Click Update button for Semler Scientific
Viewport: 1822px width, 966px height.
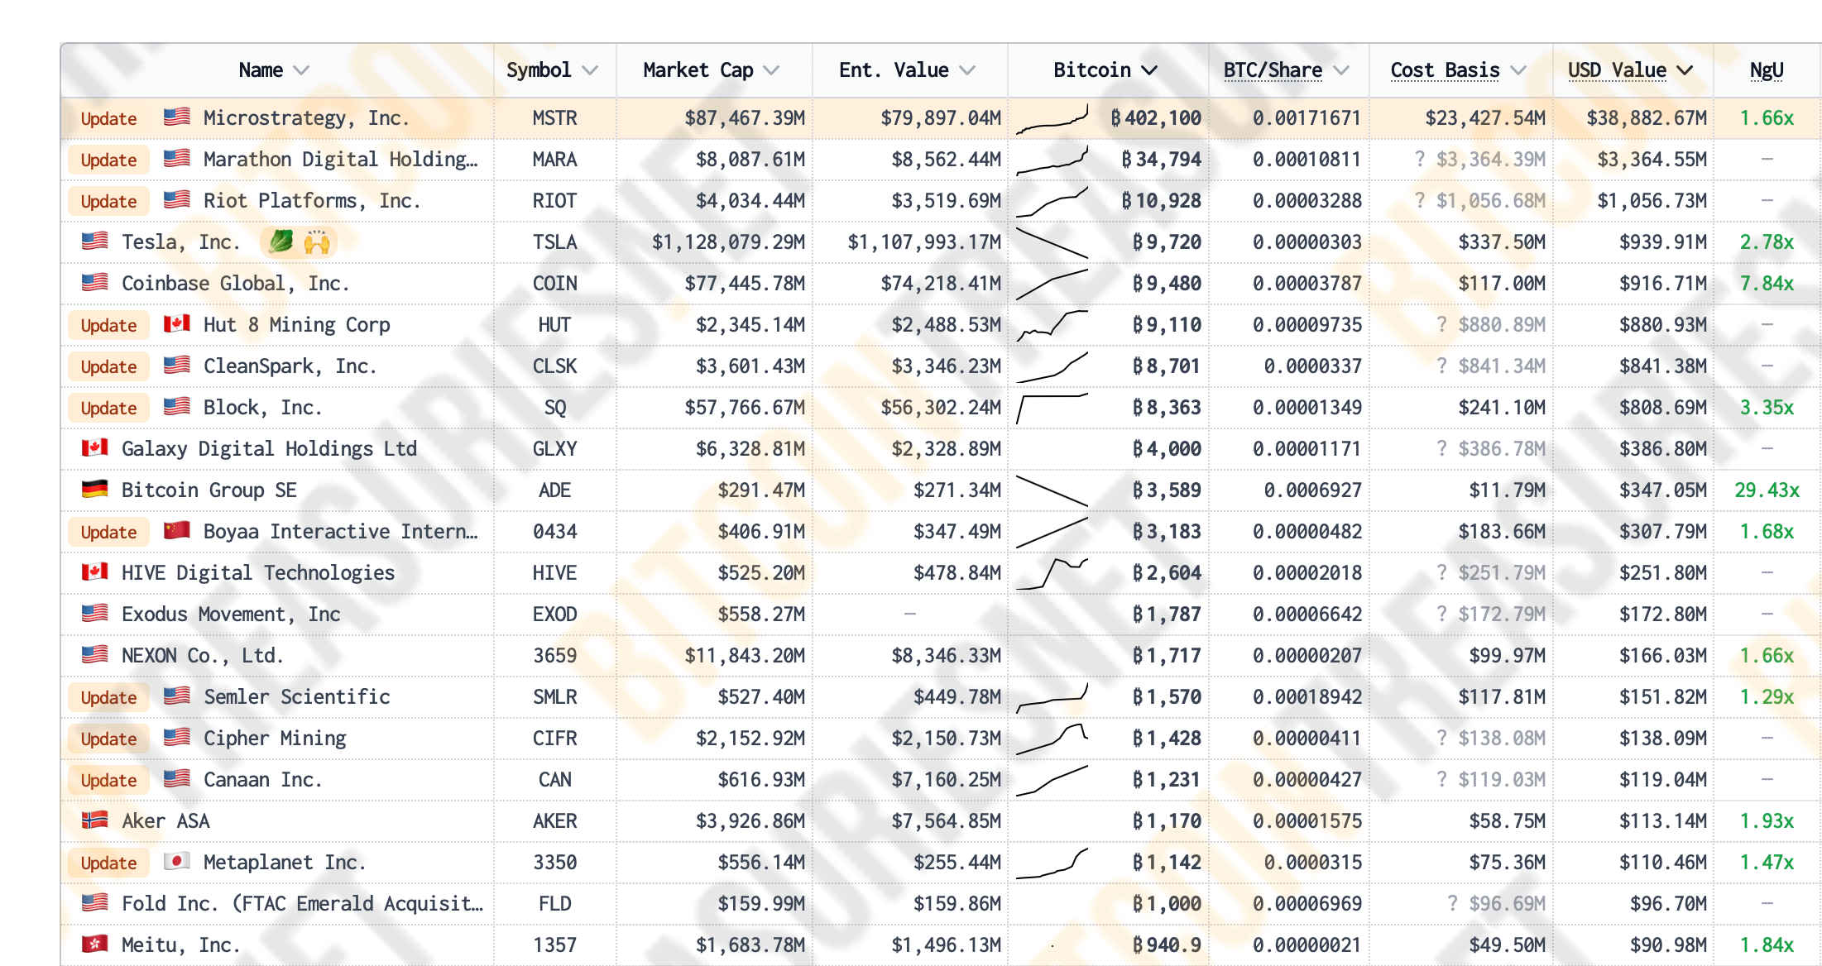(x=108, y=697)
